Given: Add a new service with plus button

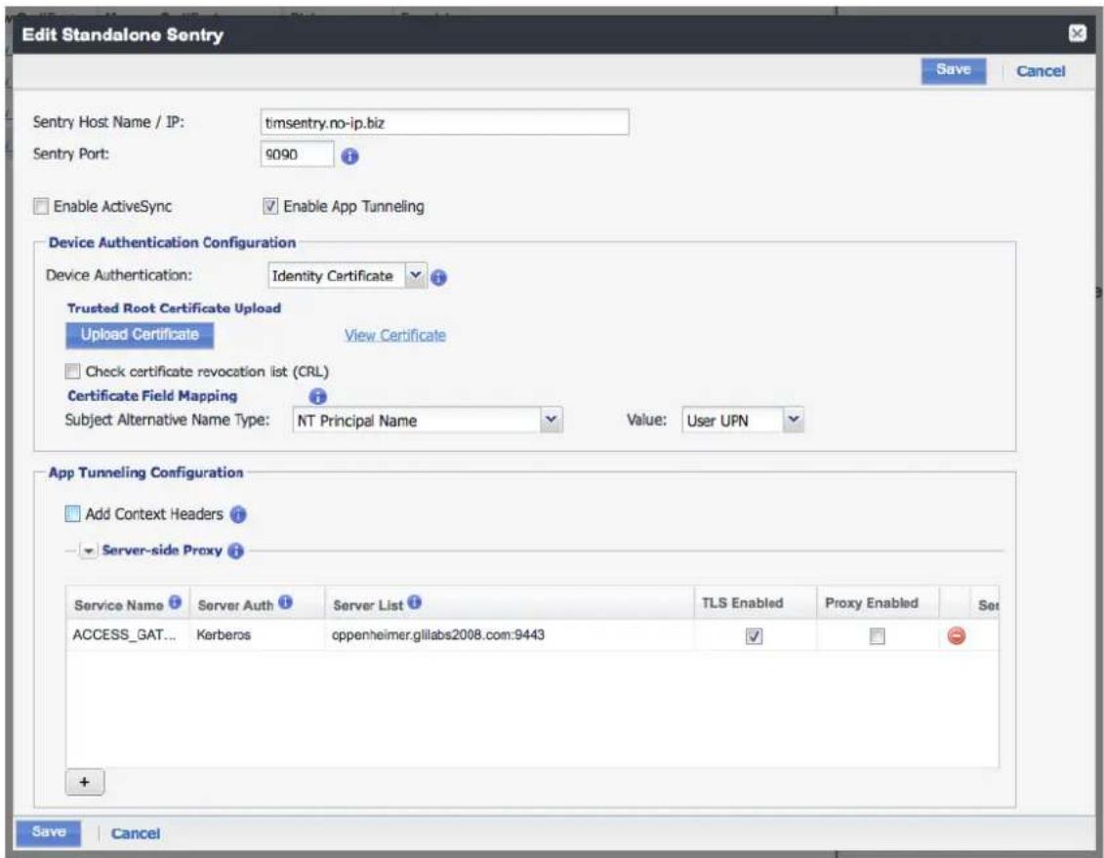Looking at the screenshot, I should pyautogui.click(x=85, y=782).
